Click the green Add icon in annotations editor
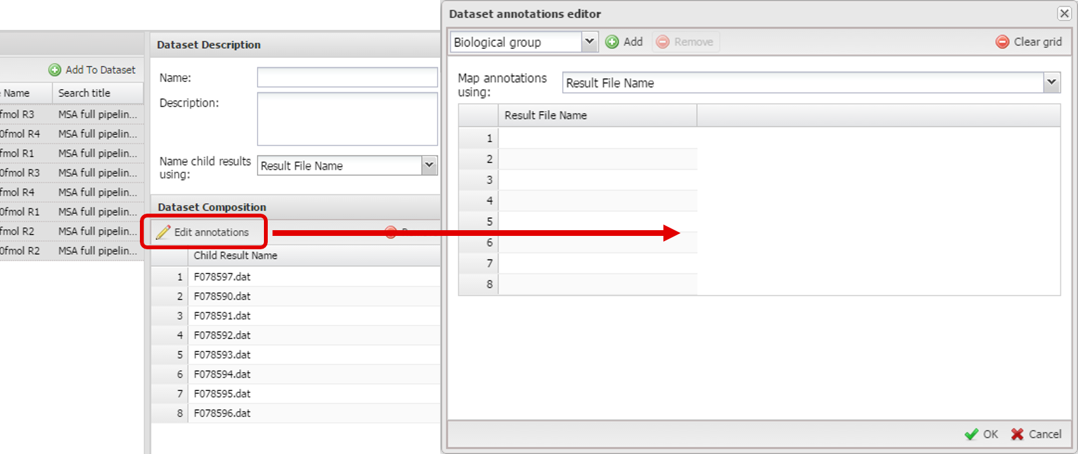Image resolution: width=1078 pixels, height=454 pixels. click(x=612, y=42)
